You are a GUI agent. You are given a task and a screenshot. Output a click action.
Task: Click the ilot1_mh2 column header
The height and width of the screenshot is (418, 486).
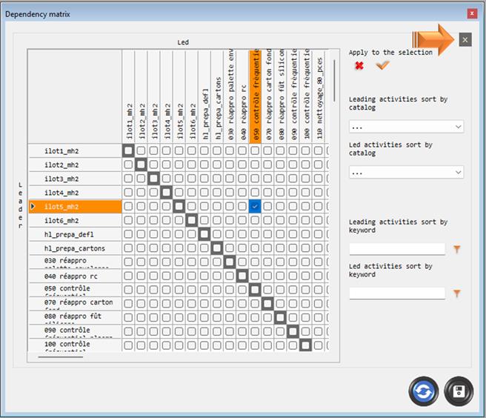(x=128, y=96)
